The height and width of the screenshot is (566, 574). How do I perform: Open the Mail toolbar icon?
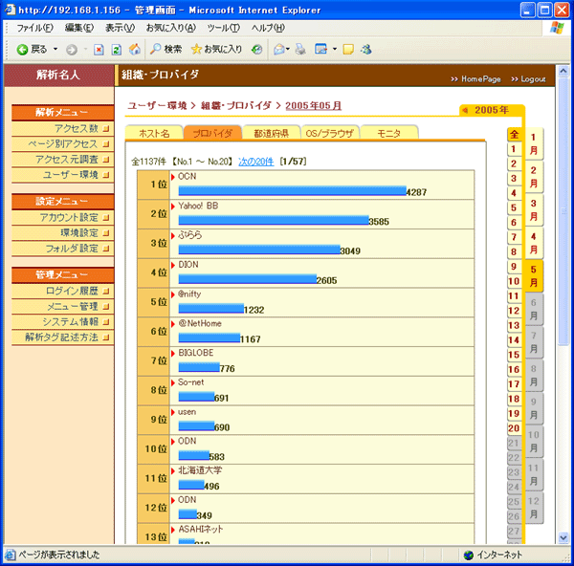pos(281,50)
